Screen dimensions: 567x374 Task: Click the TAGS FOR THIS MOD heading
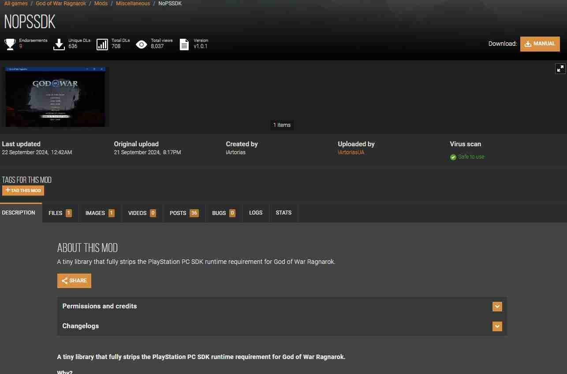pyautogui.click(x=26, y=180)
